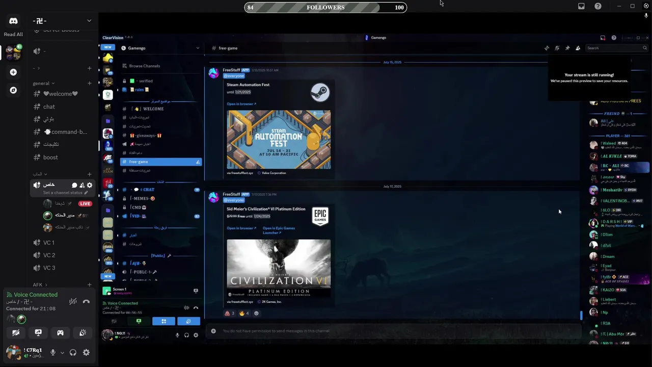Select the free-game channel in Gamengo
Screen dimensions: 652x367
161,162
